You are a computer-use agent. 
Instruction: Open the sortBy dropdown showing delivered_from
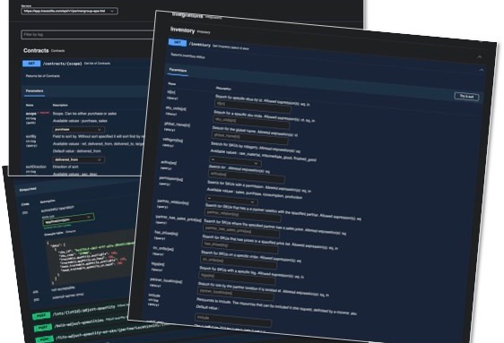click(78, 159)
